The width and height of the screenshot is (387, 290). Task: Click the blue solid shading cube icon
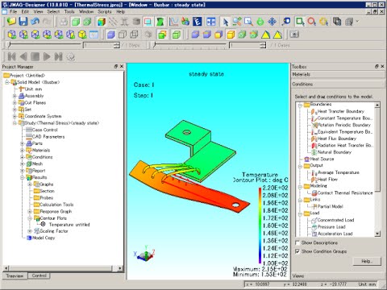(x=110, y=35)
